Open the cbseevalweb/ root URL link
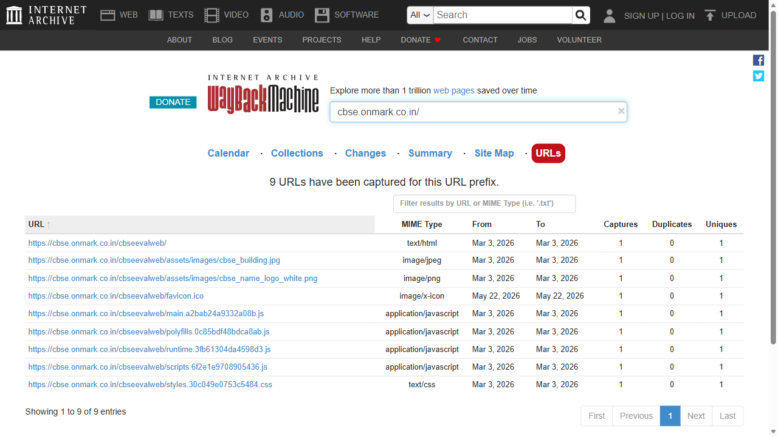 (97, 243)
